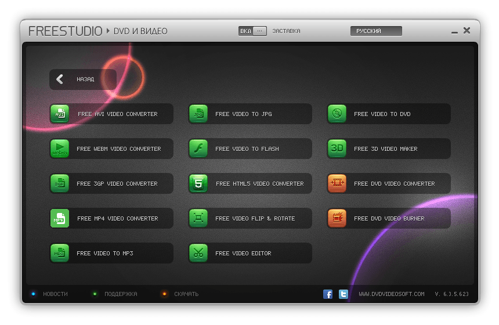Launch Free HTML5 Video Converter
499x325 pixels.
tap(251, 183)
